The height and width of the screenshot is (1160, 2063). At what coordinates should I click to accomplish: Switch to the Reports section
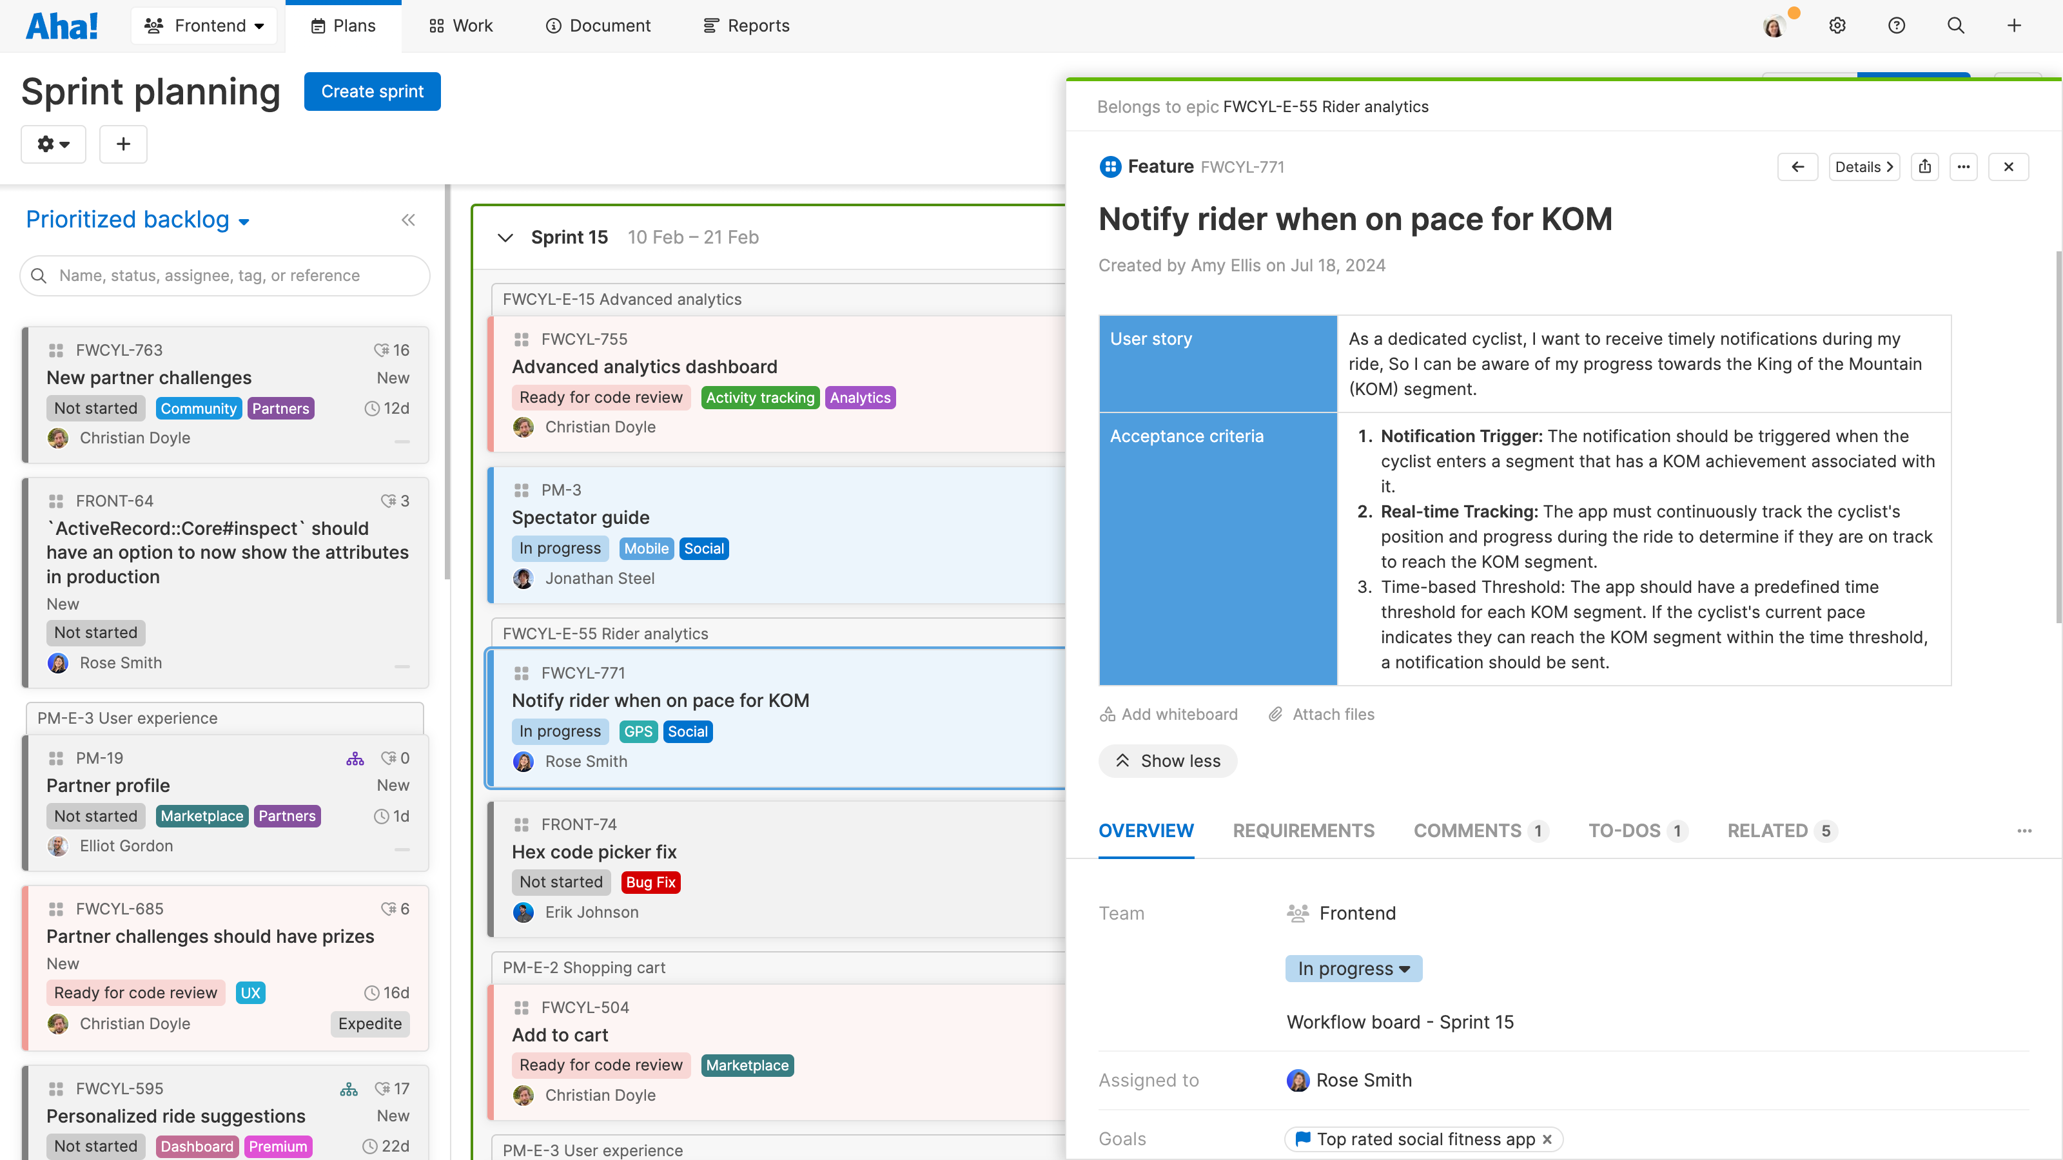coord(745,25)
